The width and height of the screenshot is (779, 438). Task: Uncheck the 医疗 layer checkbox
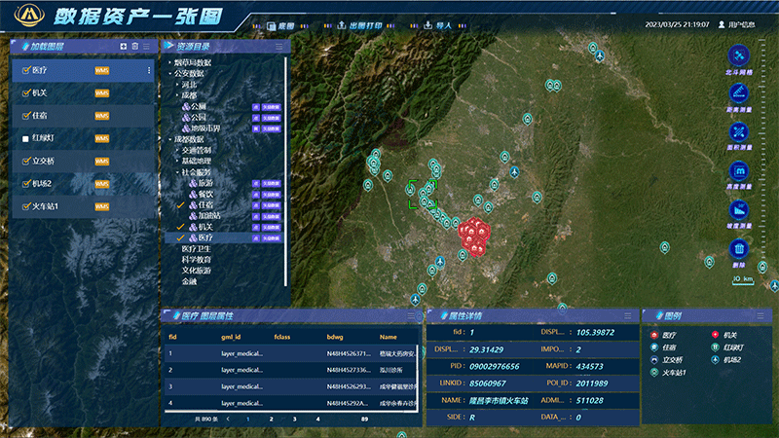click(x=26, y=70)
